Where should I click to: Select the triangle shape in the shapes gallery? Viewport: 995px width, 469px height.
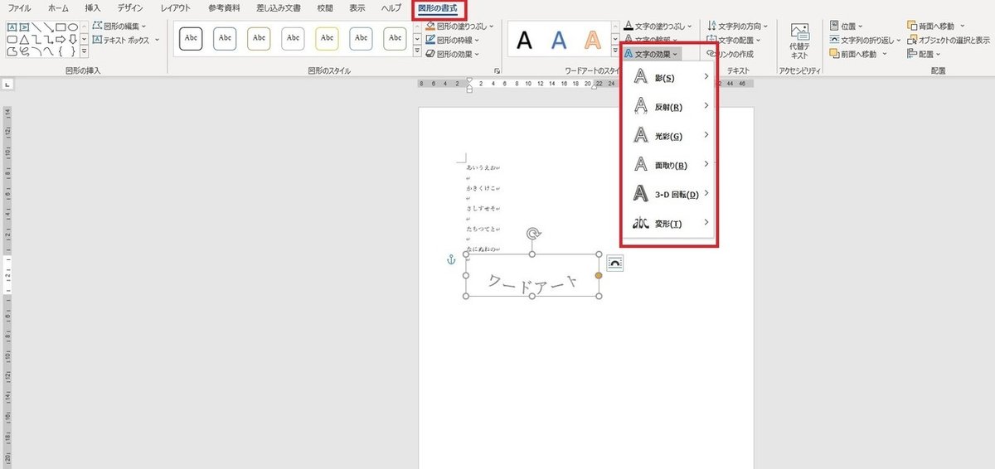(x=25, y=39)
